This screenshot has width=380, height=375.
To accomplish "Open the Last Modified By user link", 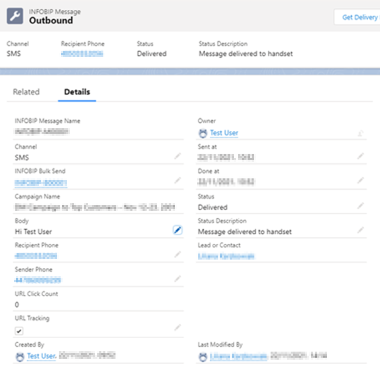I will [238, 356].
